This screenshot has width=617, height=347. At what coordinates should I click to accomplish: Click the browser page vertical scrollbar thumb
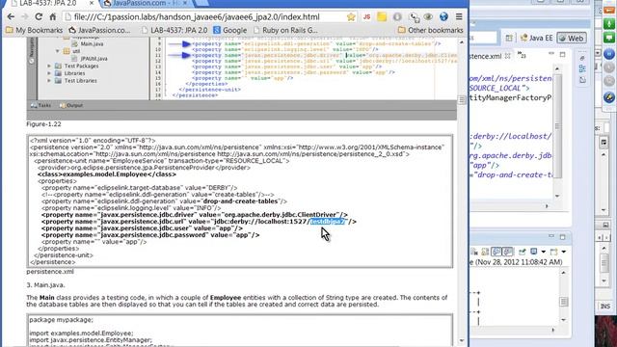pos(462,100)
